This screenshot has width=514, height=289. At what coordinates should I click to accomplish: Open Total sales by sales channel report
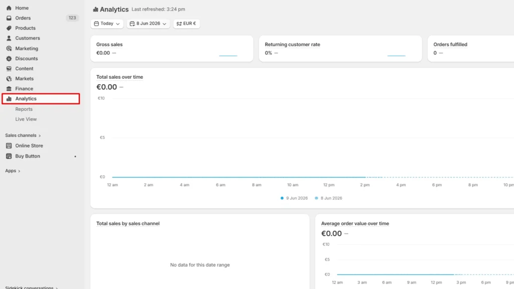click(x=128, y=223)
